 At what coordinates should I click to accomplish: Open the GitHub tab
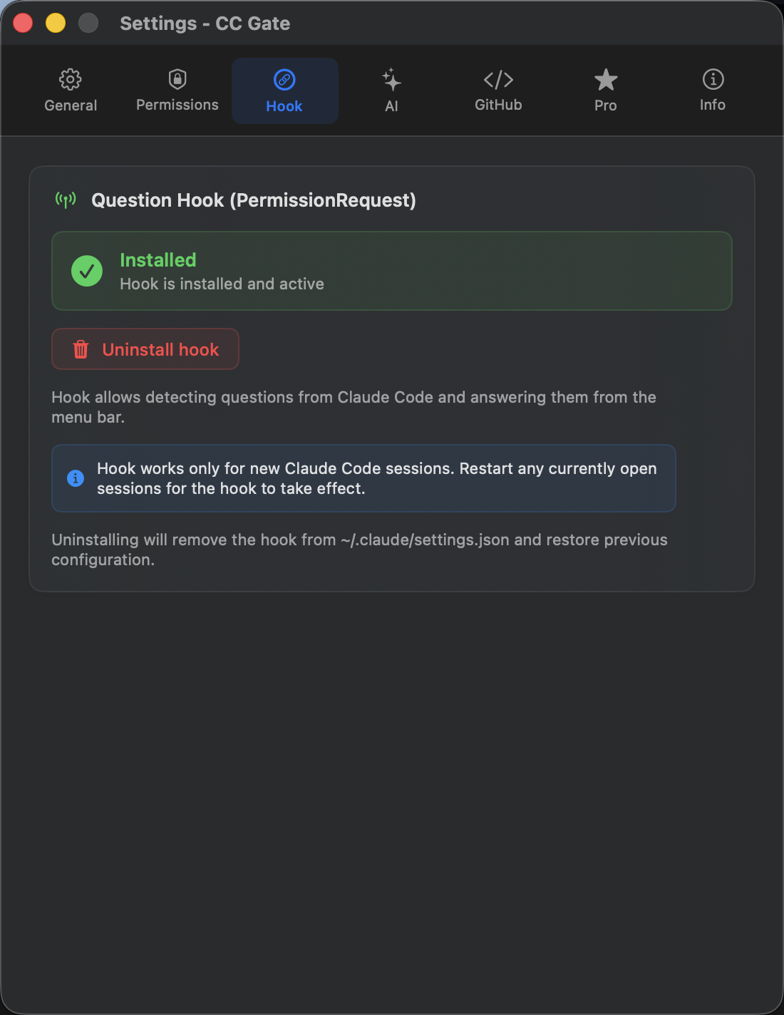[498, 91]
